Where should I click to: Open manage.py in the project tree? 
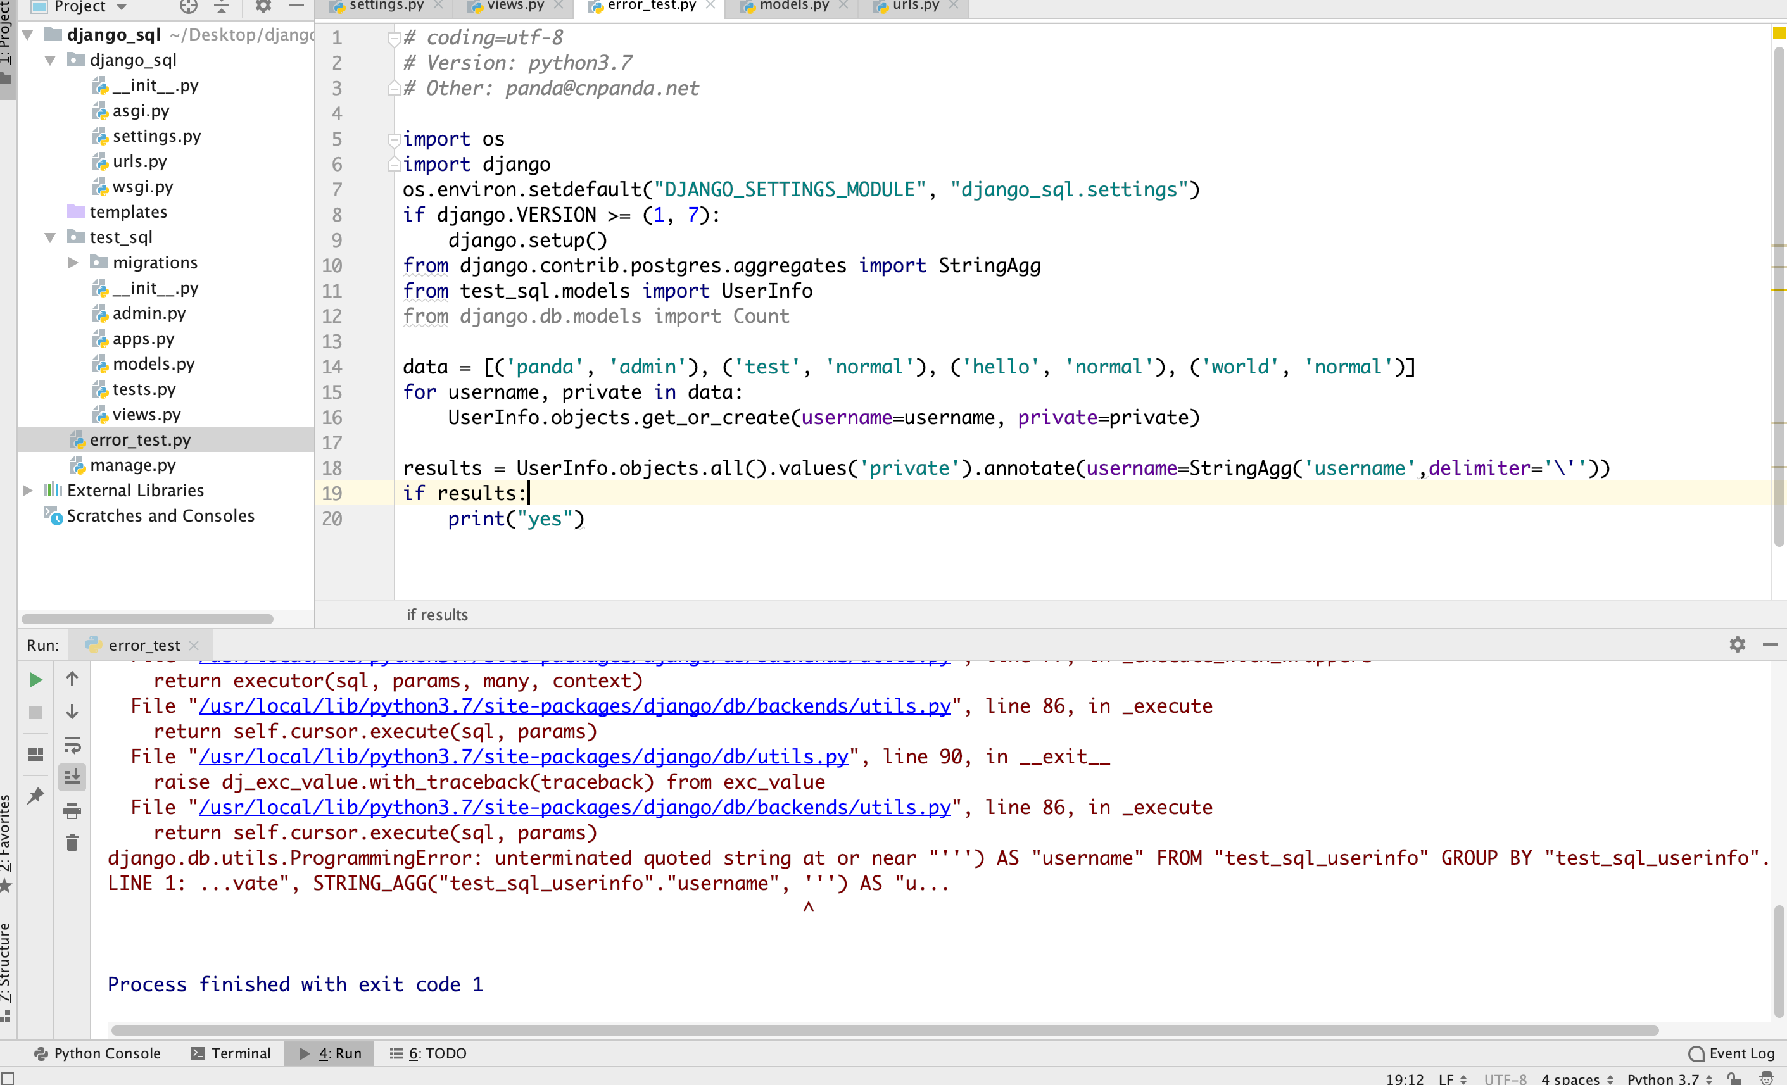coord(133,465)
